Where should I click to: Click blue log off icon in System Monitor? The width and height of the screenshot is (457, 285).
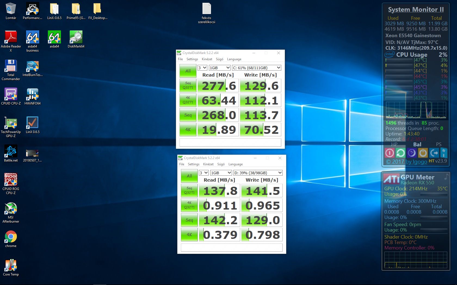tap(434, 153)
